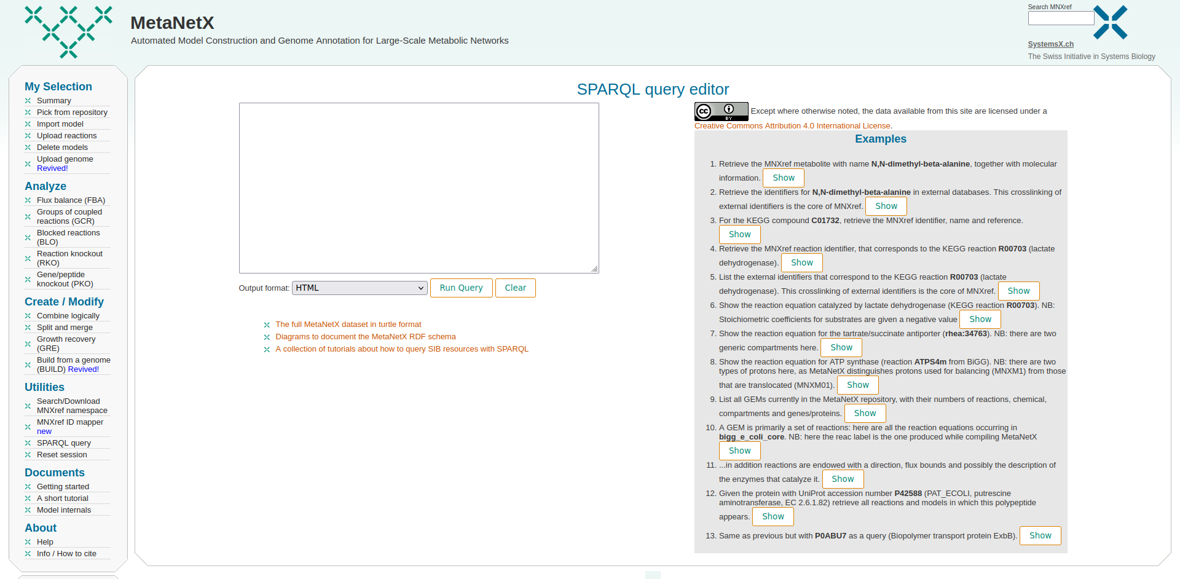Open Pick from repository
The height and width of the screenshot is (579, 1180).
[72, 112]
